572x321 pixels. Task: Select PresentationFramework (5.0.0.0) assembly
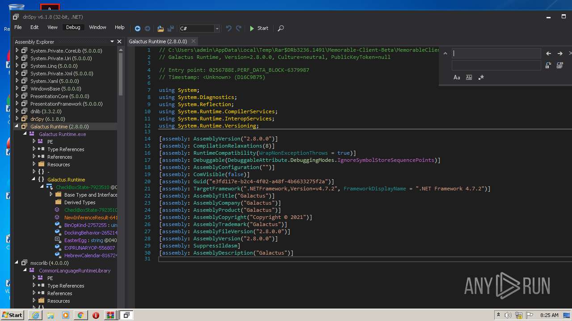point(67,104)
